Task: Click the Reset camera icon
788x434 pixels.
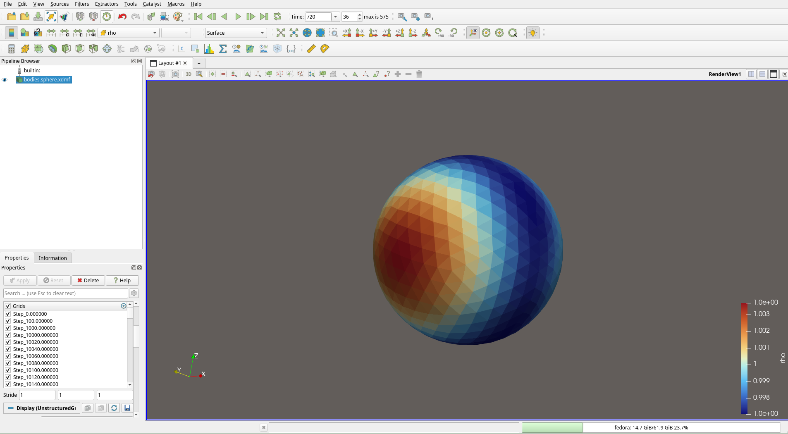Action: [281, 33]
